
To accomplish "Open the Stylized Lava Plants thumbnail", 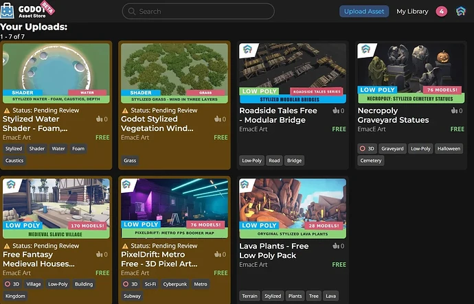I will [293, 209].
